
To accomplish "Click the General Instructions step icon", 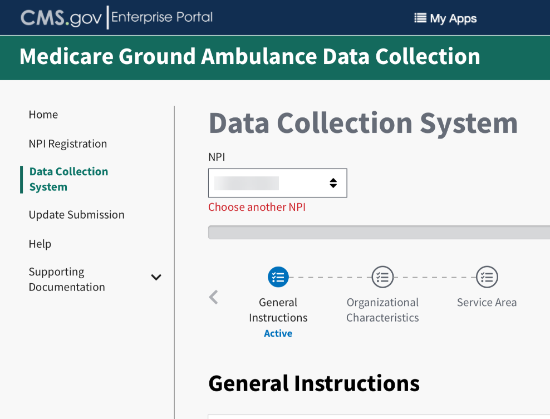I will (x=278, y=277).
